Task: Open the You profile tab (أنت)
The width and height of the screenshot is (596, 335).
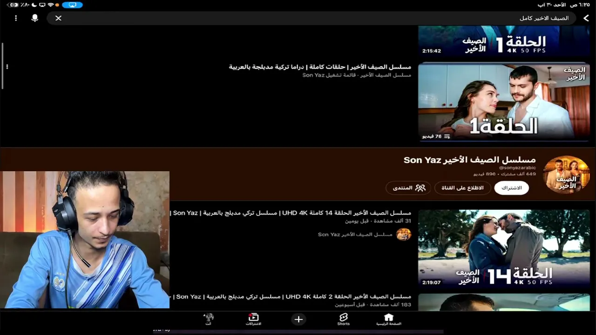Action: coord(209,319)
